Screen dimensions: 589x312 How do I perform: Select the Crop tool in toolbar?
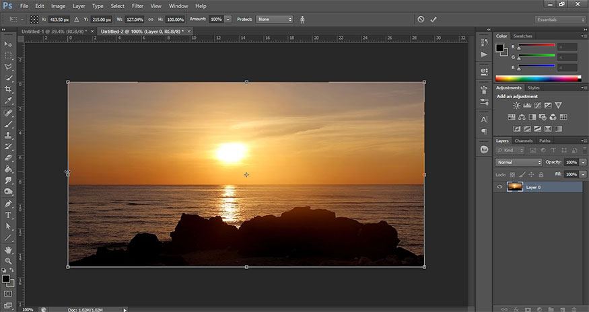click(9, 89)
